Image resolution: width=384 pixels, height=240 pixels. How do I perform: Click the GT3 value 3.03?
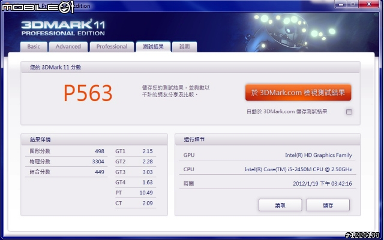[148, 172]
